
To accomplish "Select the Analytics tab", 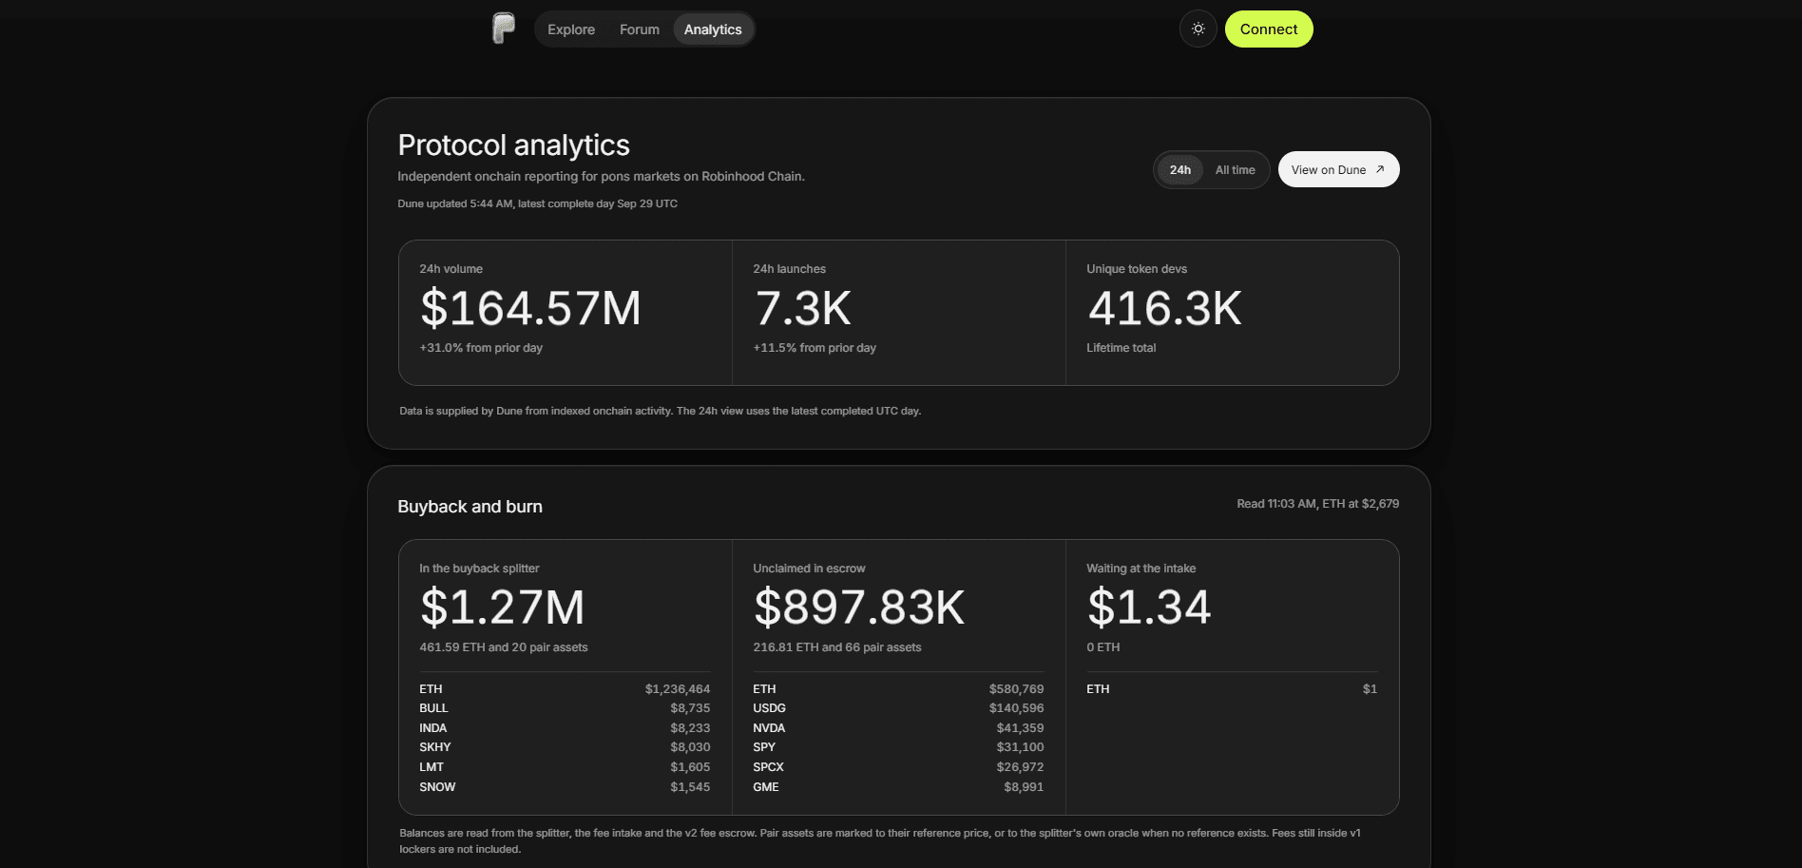I will coord(713,29).
